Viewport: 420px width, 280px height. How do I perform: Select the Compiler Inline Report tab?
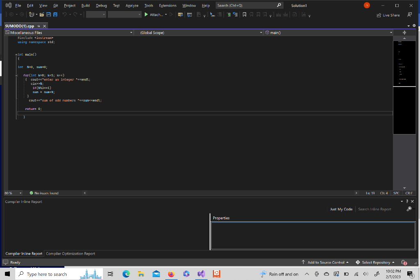(x=24, y=253)
